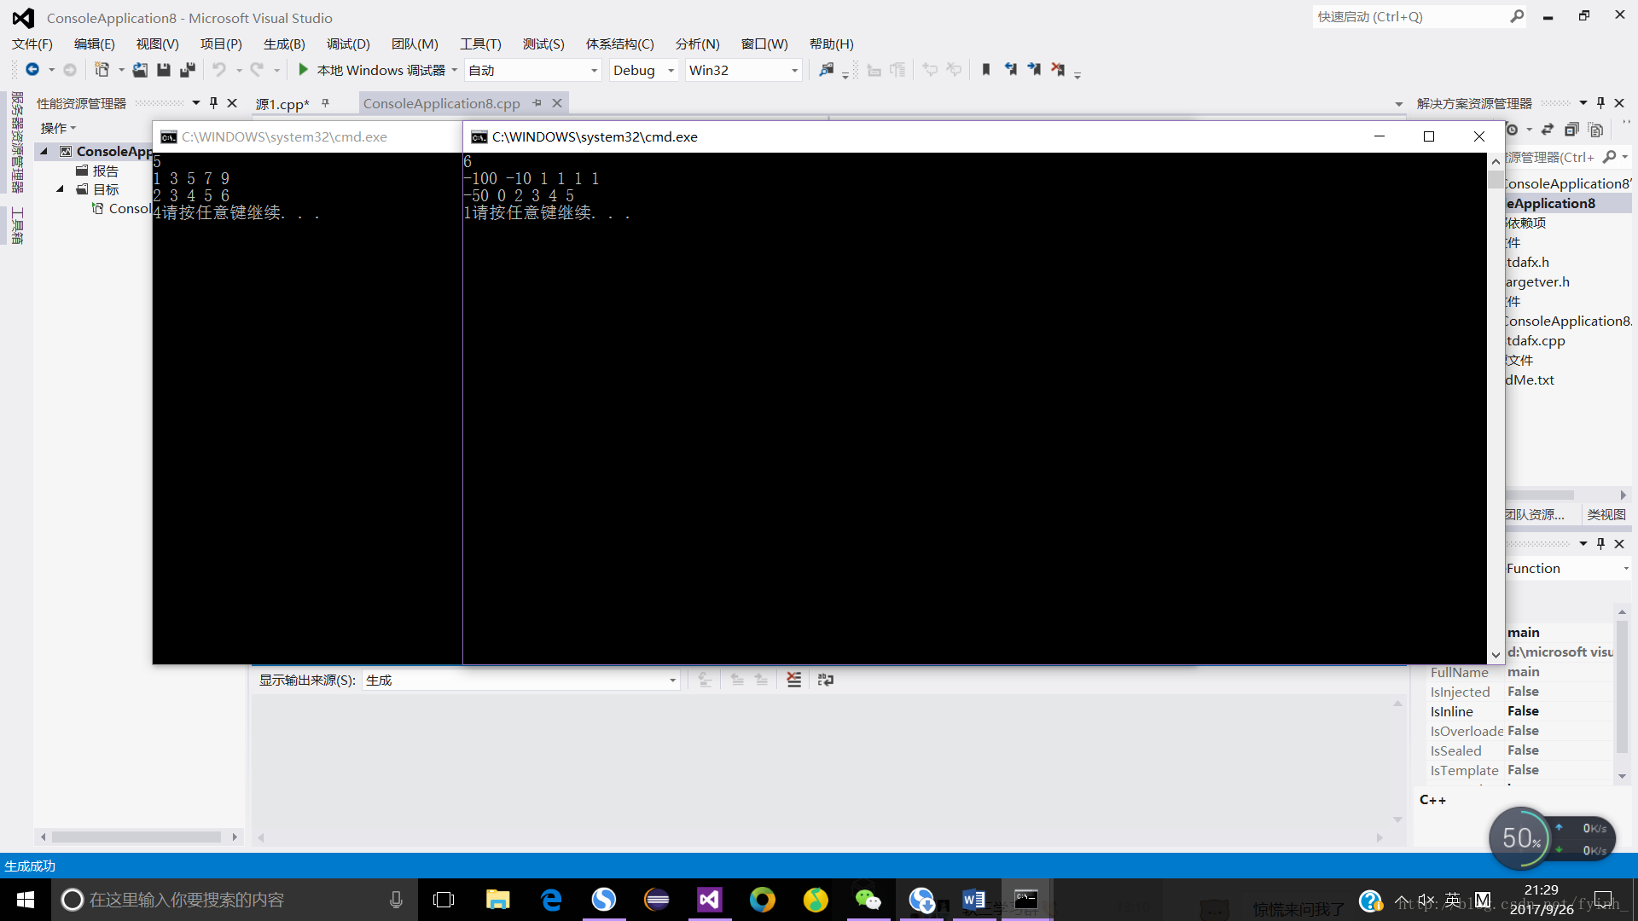The height and width of the screenshot is (921, 1638).
Task: Switch to the 类视图 tab
Action: click(x=1606, y=514)
